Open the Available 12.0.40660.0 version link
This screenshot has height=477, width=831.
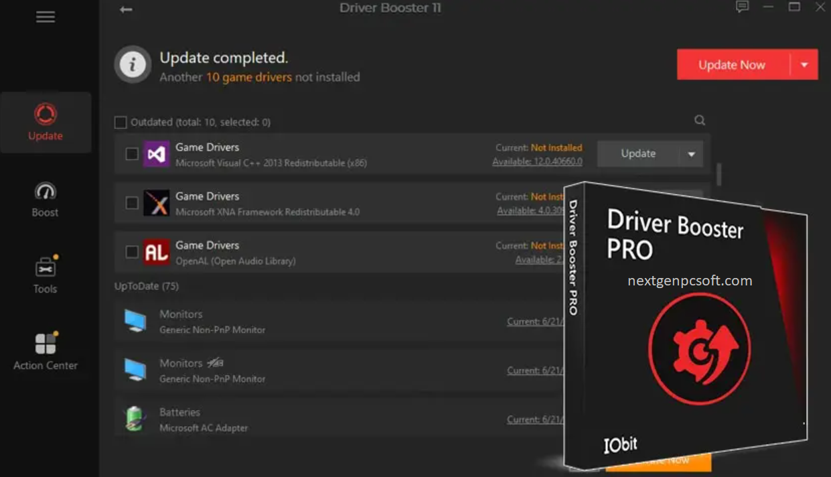coord(538,161)
